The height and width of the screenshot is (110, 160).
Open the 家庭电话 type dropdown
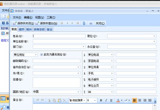(x=112, y=61)
